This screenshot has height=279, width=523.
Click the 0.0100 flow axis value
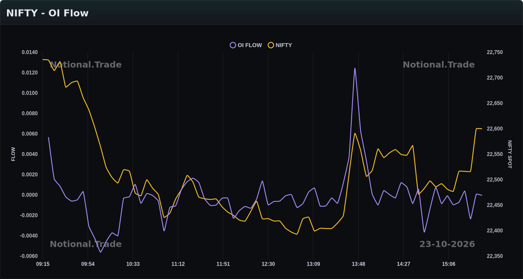(x=30, y=93)
